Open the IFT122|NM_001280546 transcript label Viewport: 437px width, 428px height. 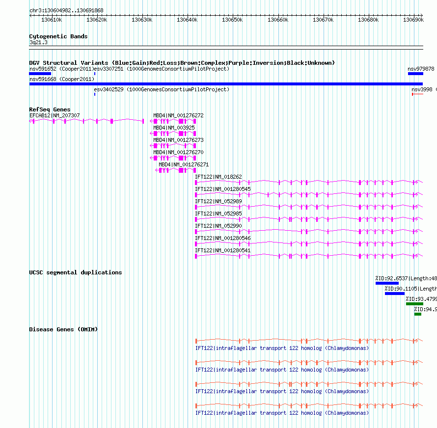coord(223,238)
